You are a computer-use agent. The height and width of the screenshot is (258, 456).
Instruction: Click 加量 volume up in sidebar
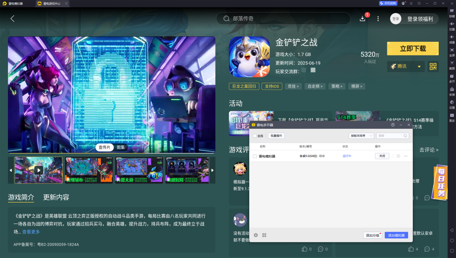click(x=452, y=26)
